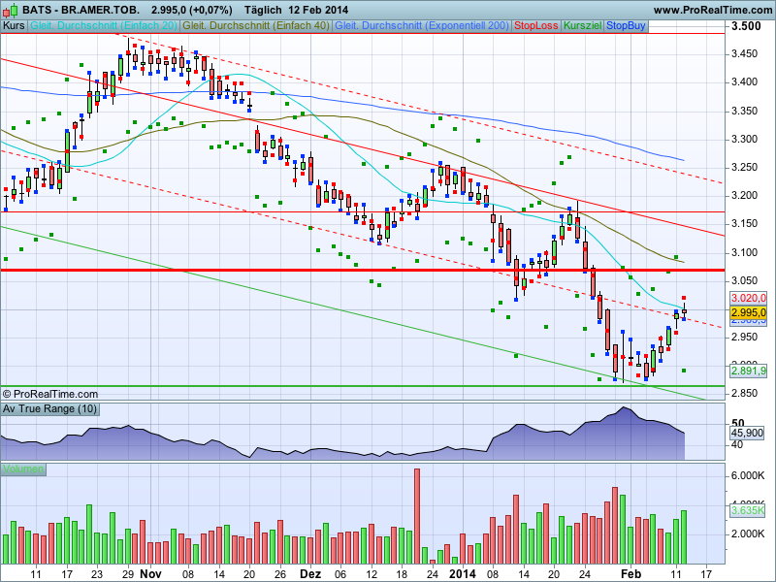This screenshot has width=776, height=582.
Task: Select the StopBuy legend label
Action: [626, 26]
